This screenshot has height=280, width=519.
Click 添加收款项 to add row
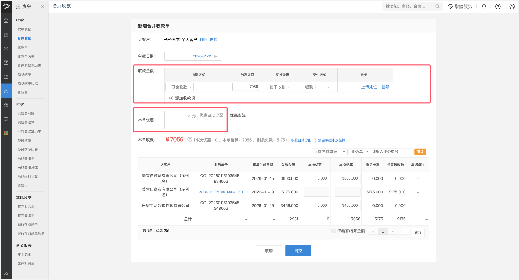pos(182,98)
